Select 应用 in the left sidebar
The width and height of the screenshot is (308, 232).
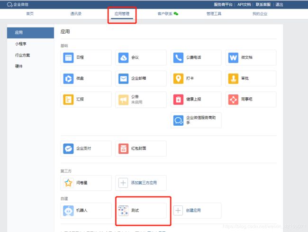30,33
